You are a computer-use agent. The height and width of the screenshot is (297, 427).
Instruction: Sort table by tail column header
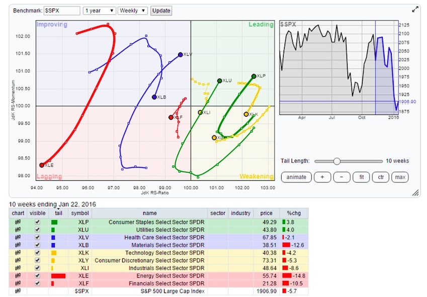coord(58,213)
